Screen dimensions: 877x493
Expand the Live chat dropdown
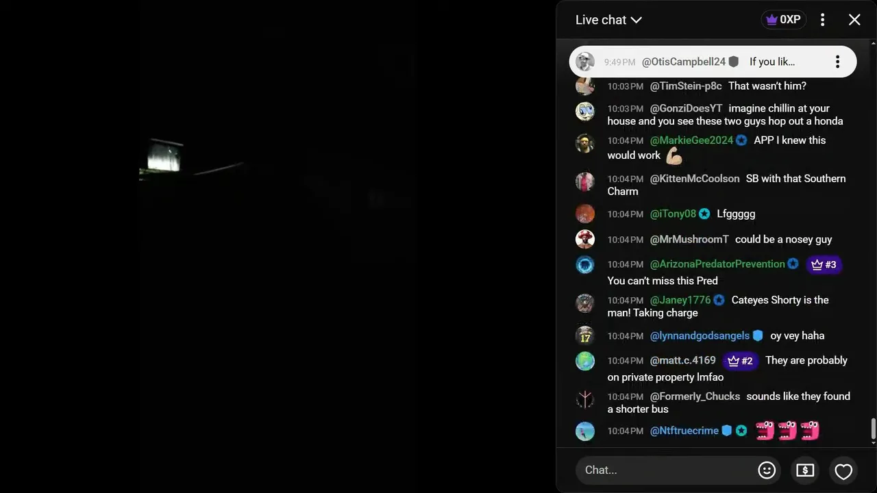tap(608, 20)
